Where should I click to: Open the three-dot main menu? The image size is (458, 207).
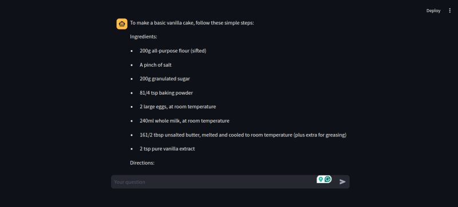coord(449,10)
